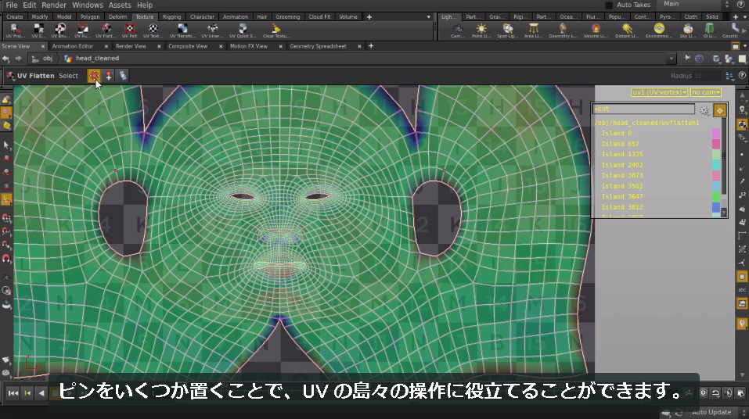
Task: Click Island 1335 light green swatch
Action: click(x=716, y=154)
